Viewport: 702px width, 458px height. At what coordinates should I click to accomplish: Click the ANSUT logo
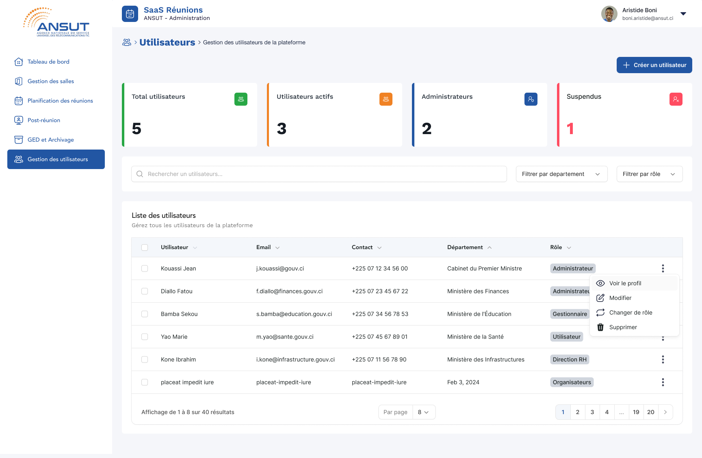pyautogui.click(x=56, y=22)
